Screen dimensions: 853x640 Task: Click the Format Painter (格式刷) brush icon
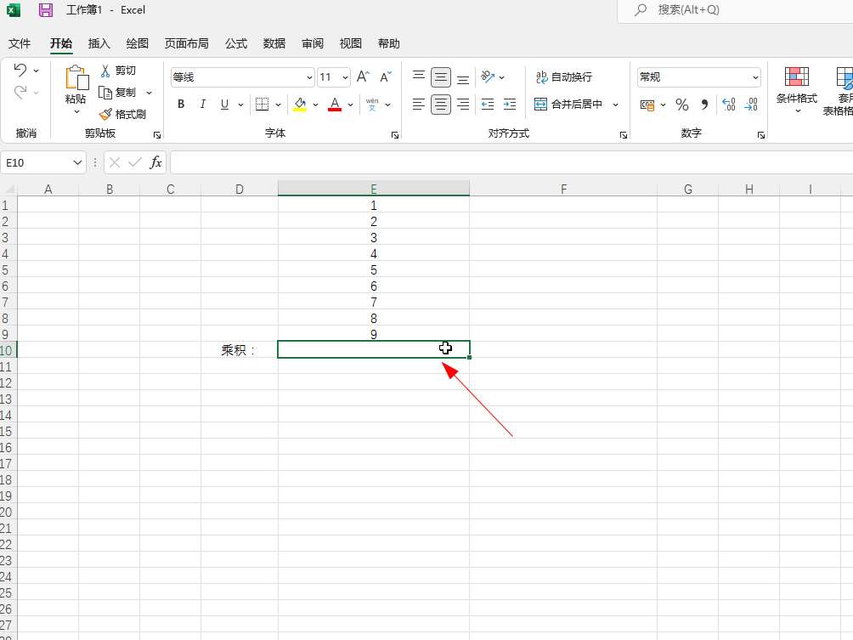click(105, 114)
